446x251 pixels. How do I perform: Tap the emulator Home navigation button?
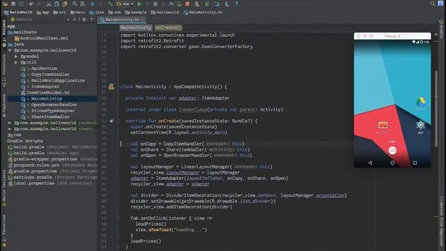[x=392, y=162]
